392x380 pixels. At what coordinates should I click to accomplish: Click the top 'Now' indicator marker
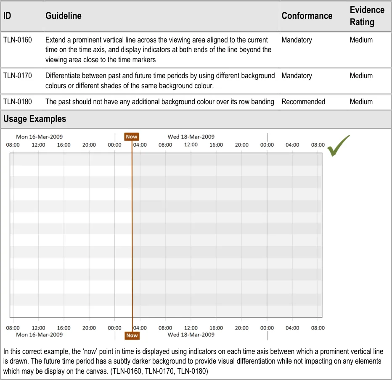coord(132,137)
